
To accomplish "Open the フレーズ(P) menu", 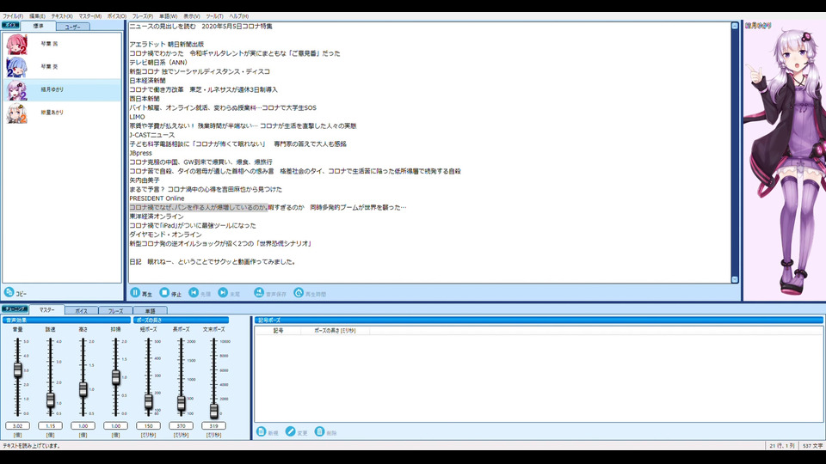I will coord(142,16).
